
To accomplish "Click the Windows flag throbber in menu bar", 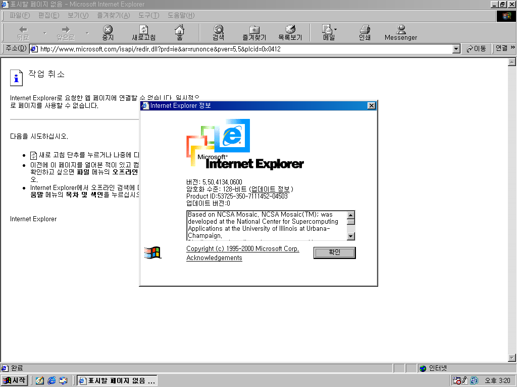I will point(506,16).
